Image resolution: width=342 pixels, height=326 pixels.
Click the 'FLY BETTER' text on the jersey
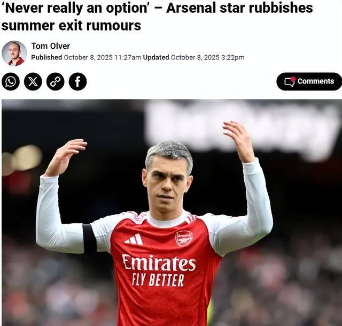coord(158,280)
